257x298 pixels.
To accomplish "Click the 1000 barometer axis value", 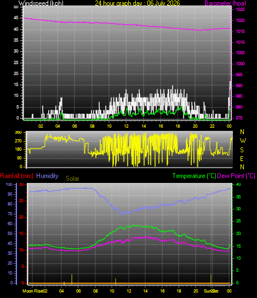I will point(240,64).
